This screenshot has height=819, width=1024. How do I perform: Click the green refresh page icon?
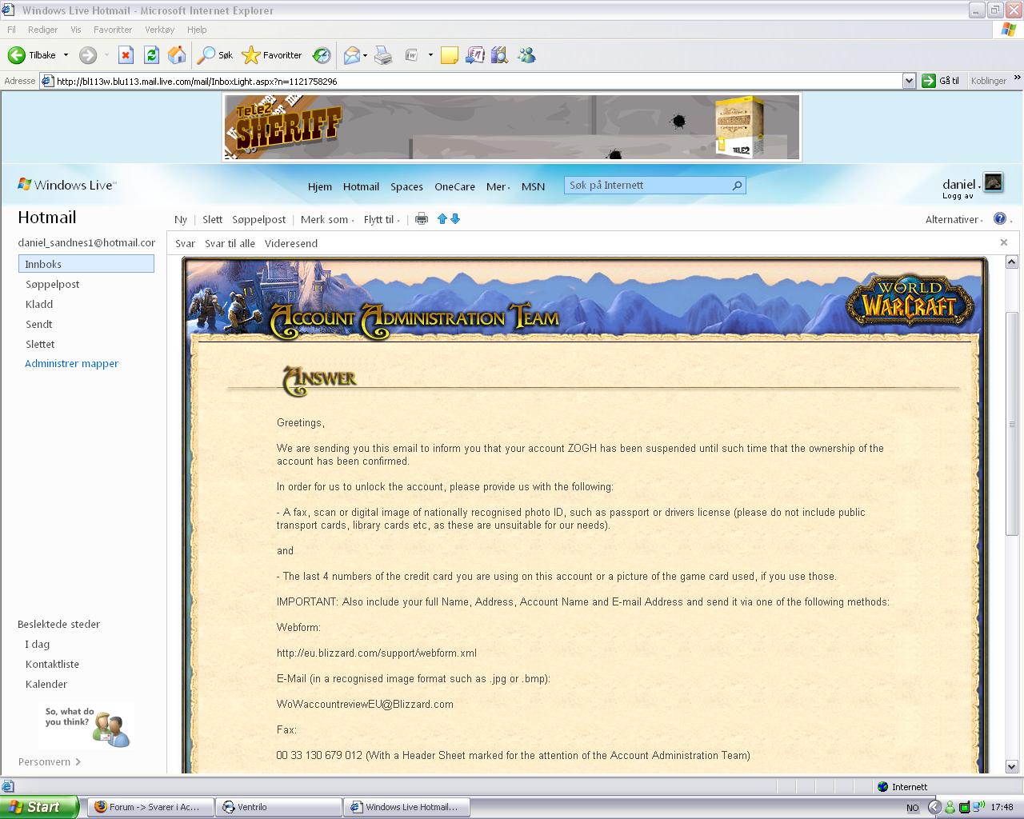[x=151, y=55]
